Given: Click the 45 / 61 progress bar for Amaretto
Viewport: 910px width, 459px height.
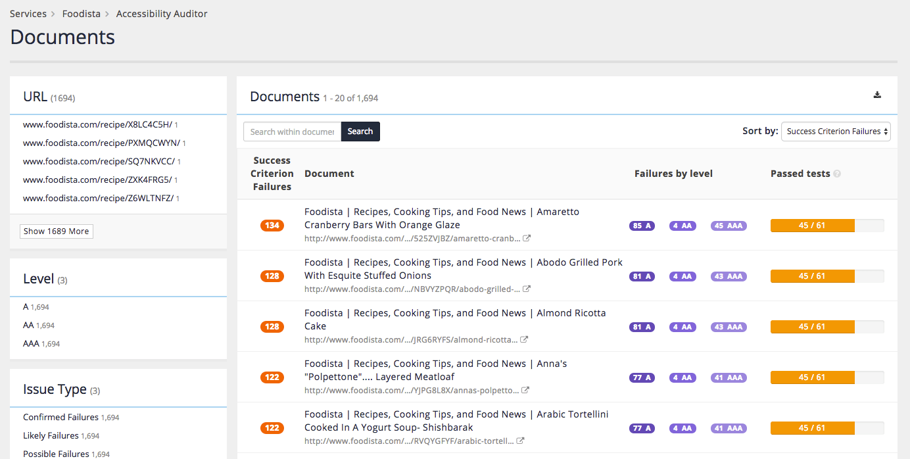Looking at the screenshot, I should coord(826,226).
